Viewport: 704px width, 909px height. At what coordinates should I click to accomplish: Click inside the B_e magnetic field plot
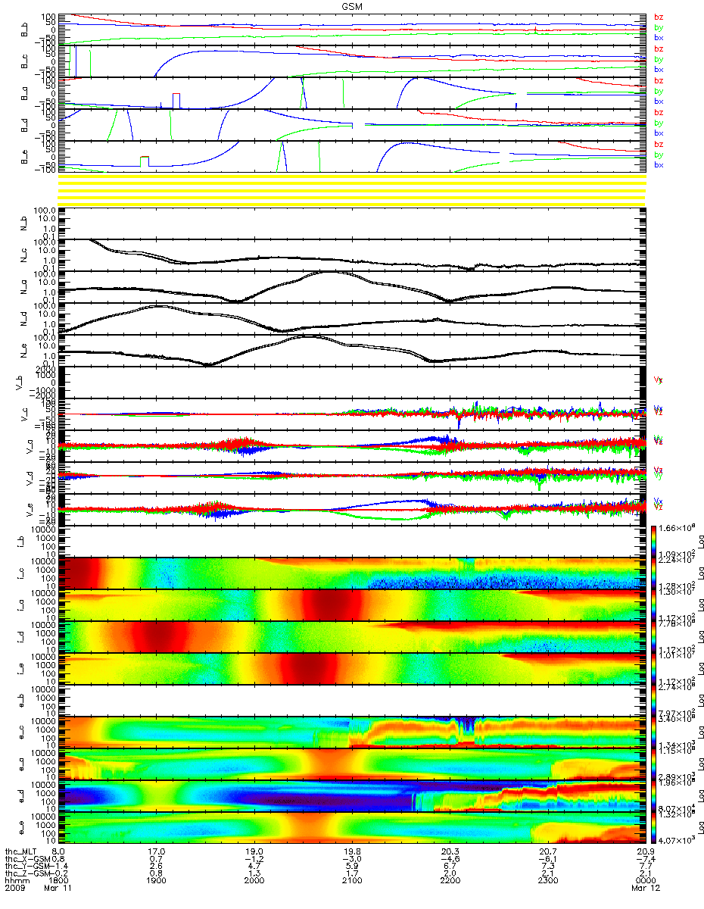[352, 157]
